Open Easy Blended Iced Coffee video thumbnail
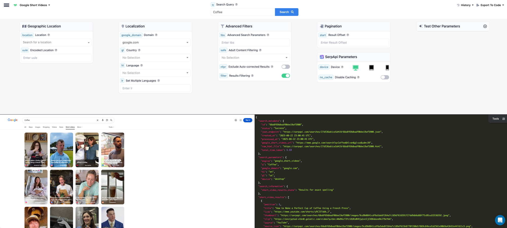This screenshot has width=507, height=228. coord(87,187)
